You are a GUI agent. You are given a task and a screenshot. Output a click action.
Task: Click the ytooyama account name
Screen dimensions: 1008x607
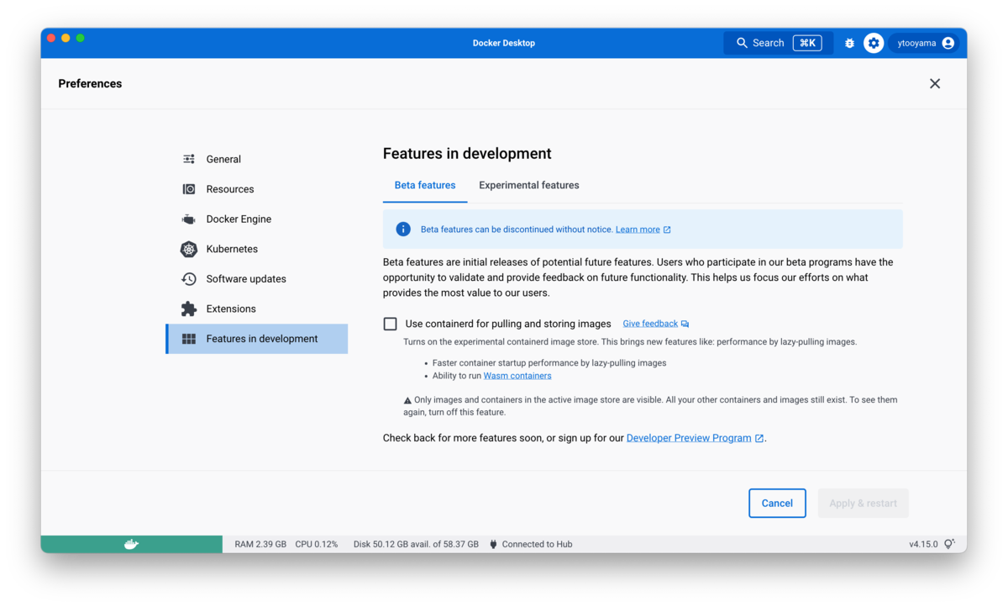(x=916, y=43)
